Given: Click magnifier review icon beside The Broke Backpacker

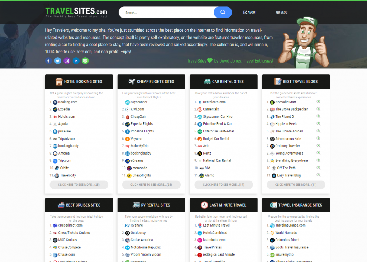Looking at the screenshot, I should pyautogui.click(x=318, y=109).
